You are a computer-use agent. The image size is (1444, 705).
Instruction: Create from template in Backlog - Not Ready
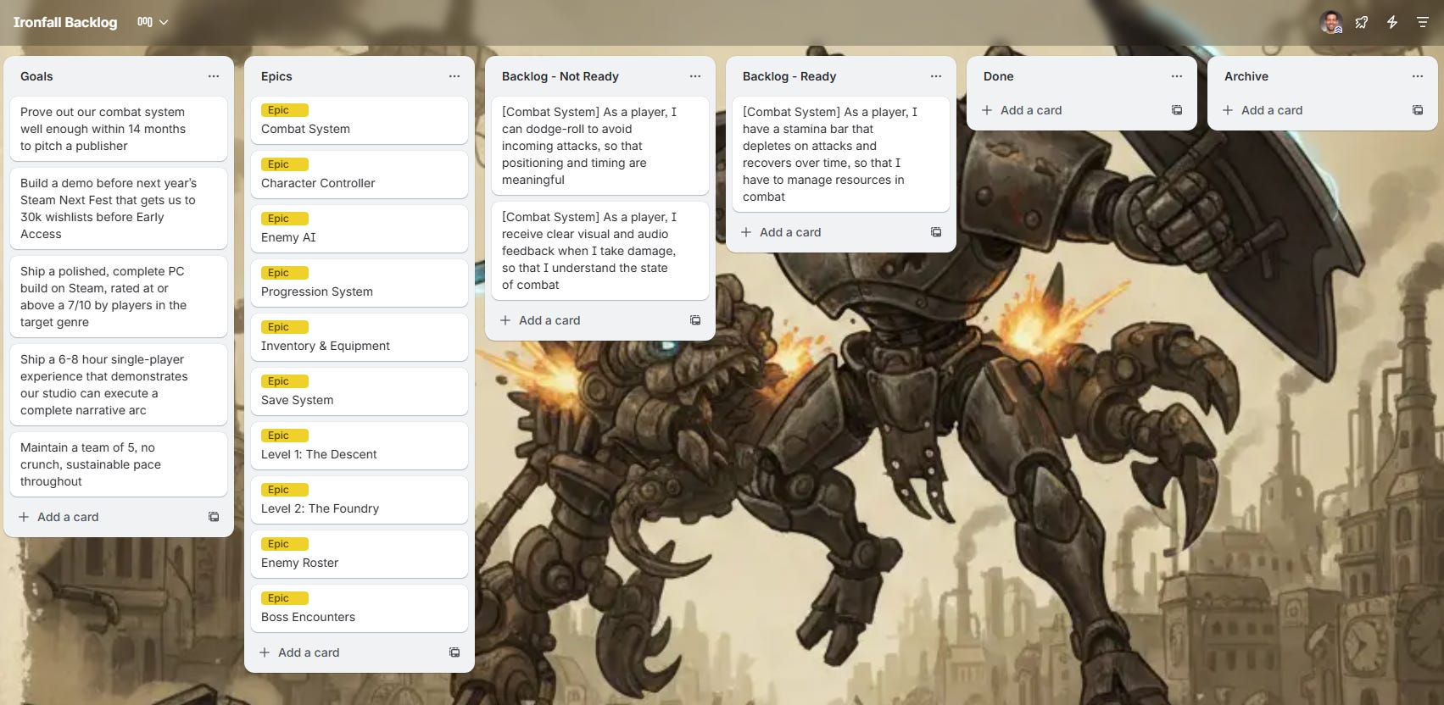click(x=695, y=320)
